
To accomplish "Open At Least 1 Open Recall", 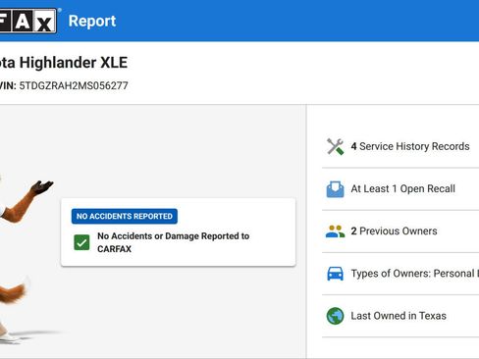I will 400,189.
